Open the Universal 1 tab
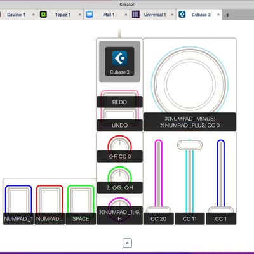Screen dimensions: 254x254 [155, 15]
